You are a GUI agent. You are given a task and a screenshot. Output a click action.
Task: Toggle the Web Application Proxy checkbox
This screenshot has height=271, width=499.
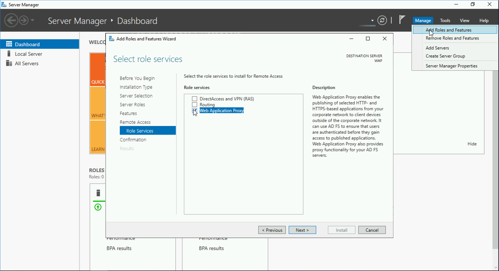click(195, 111)
